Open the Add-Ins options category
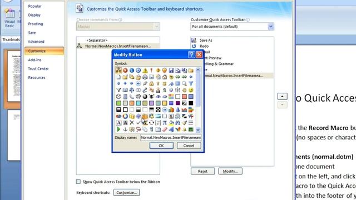 pos(34,60)
